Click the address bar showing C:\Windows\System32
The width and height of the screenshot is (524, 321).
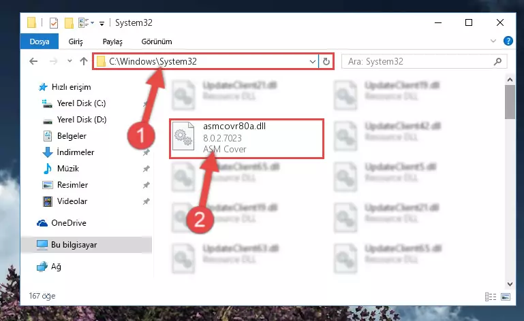click(x=206, y=61)
